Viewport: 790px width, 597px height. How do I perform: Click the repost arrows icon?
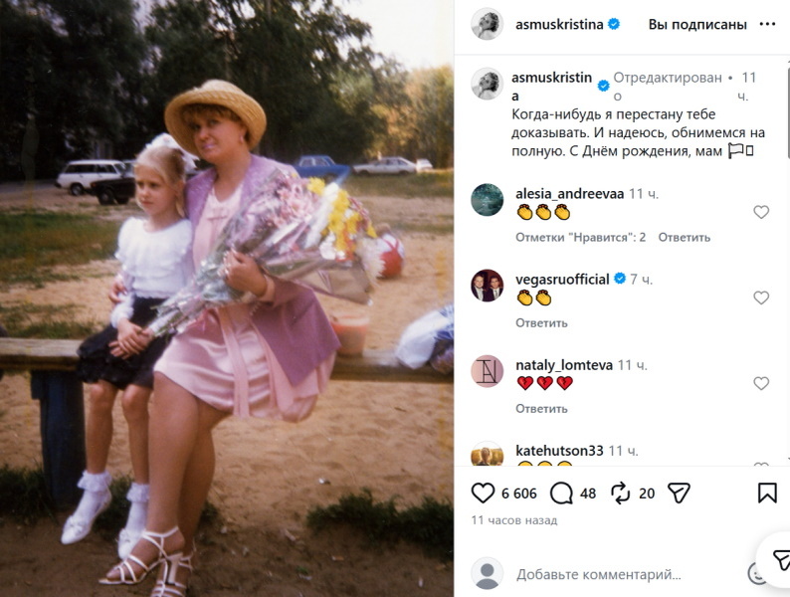click(620, 493)
